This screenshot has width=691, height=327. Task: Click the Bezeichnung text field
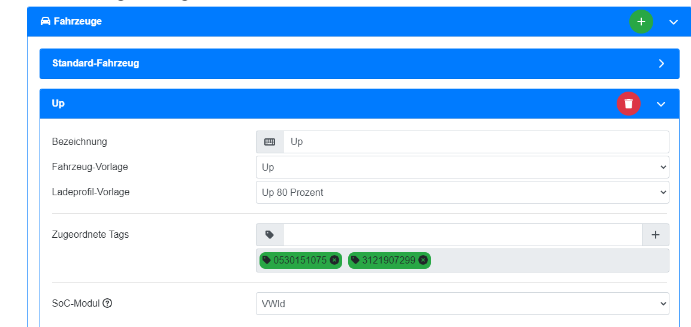point(475,142)
